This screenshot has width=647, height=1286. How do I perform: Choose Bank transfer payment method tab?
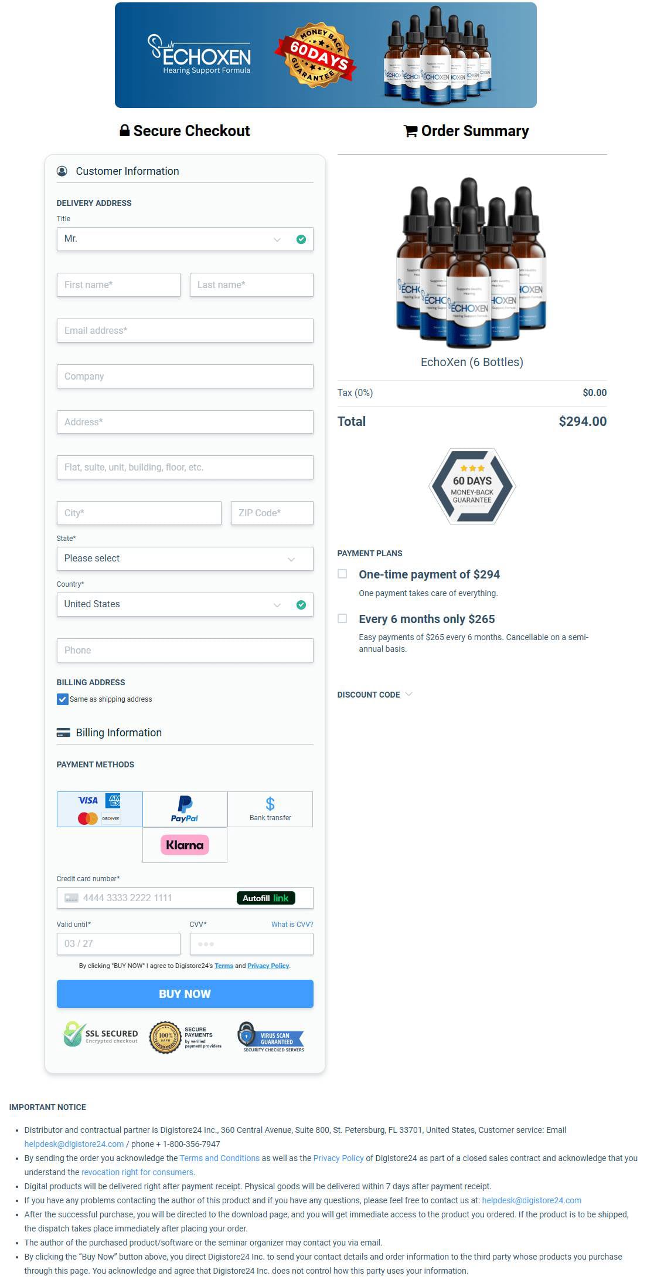[270, 810]
